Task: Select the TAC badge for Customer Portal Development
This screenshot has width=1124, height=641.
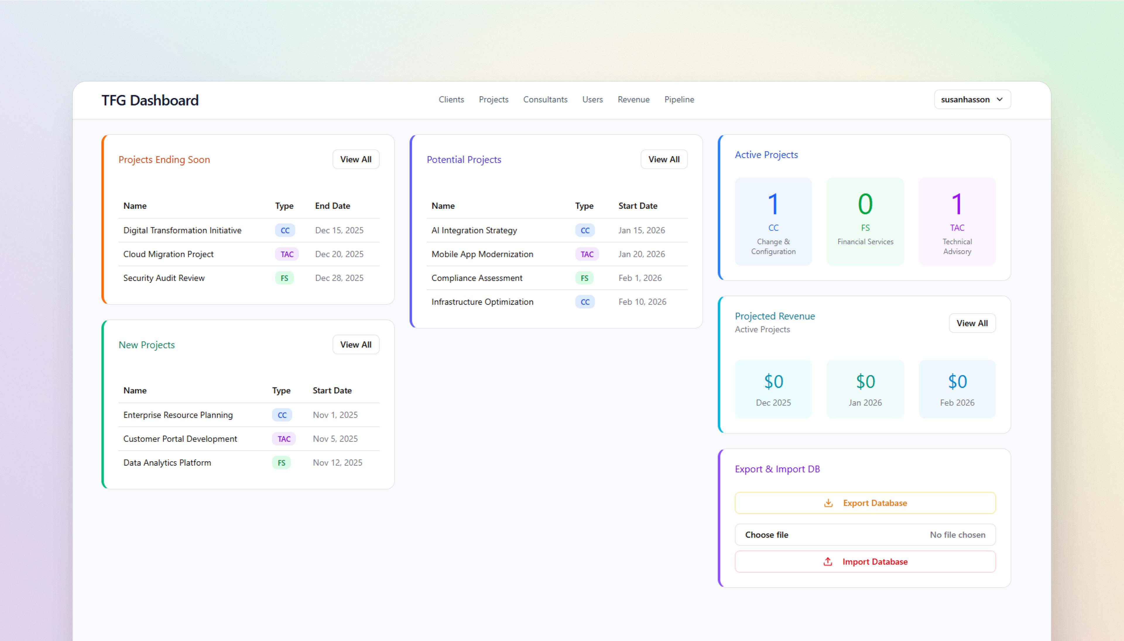Action: pyautogui.click(x=283, y=438)
